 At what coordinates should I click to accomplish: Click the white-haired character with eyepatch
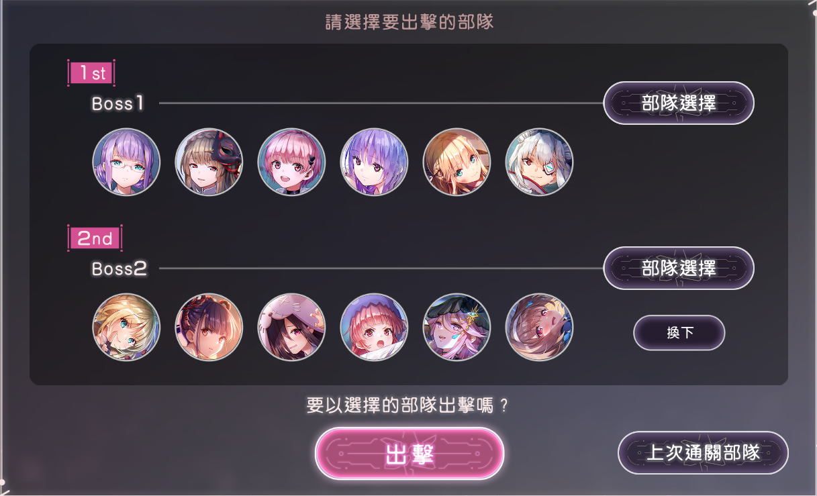[539, 162]
